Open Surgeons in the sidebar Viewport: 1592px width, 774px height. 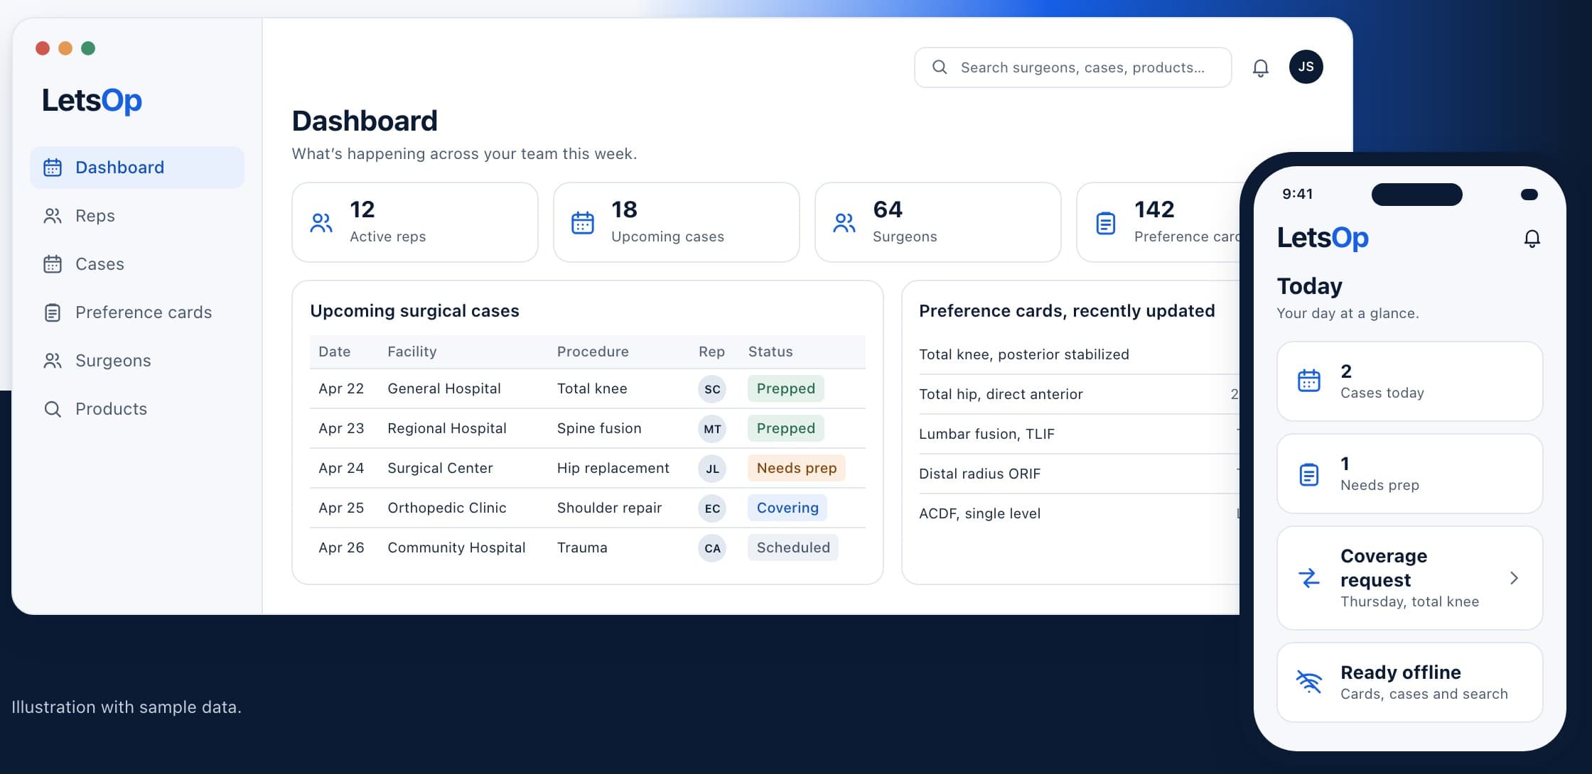[x=137, y=361]
